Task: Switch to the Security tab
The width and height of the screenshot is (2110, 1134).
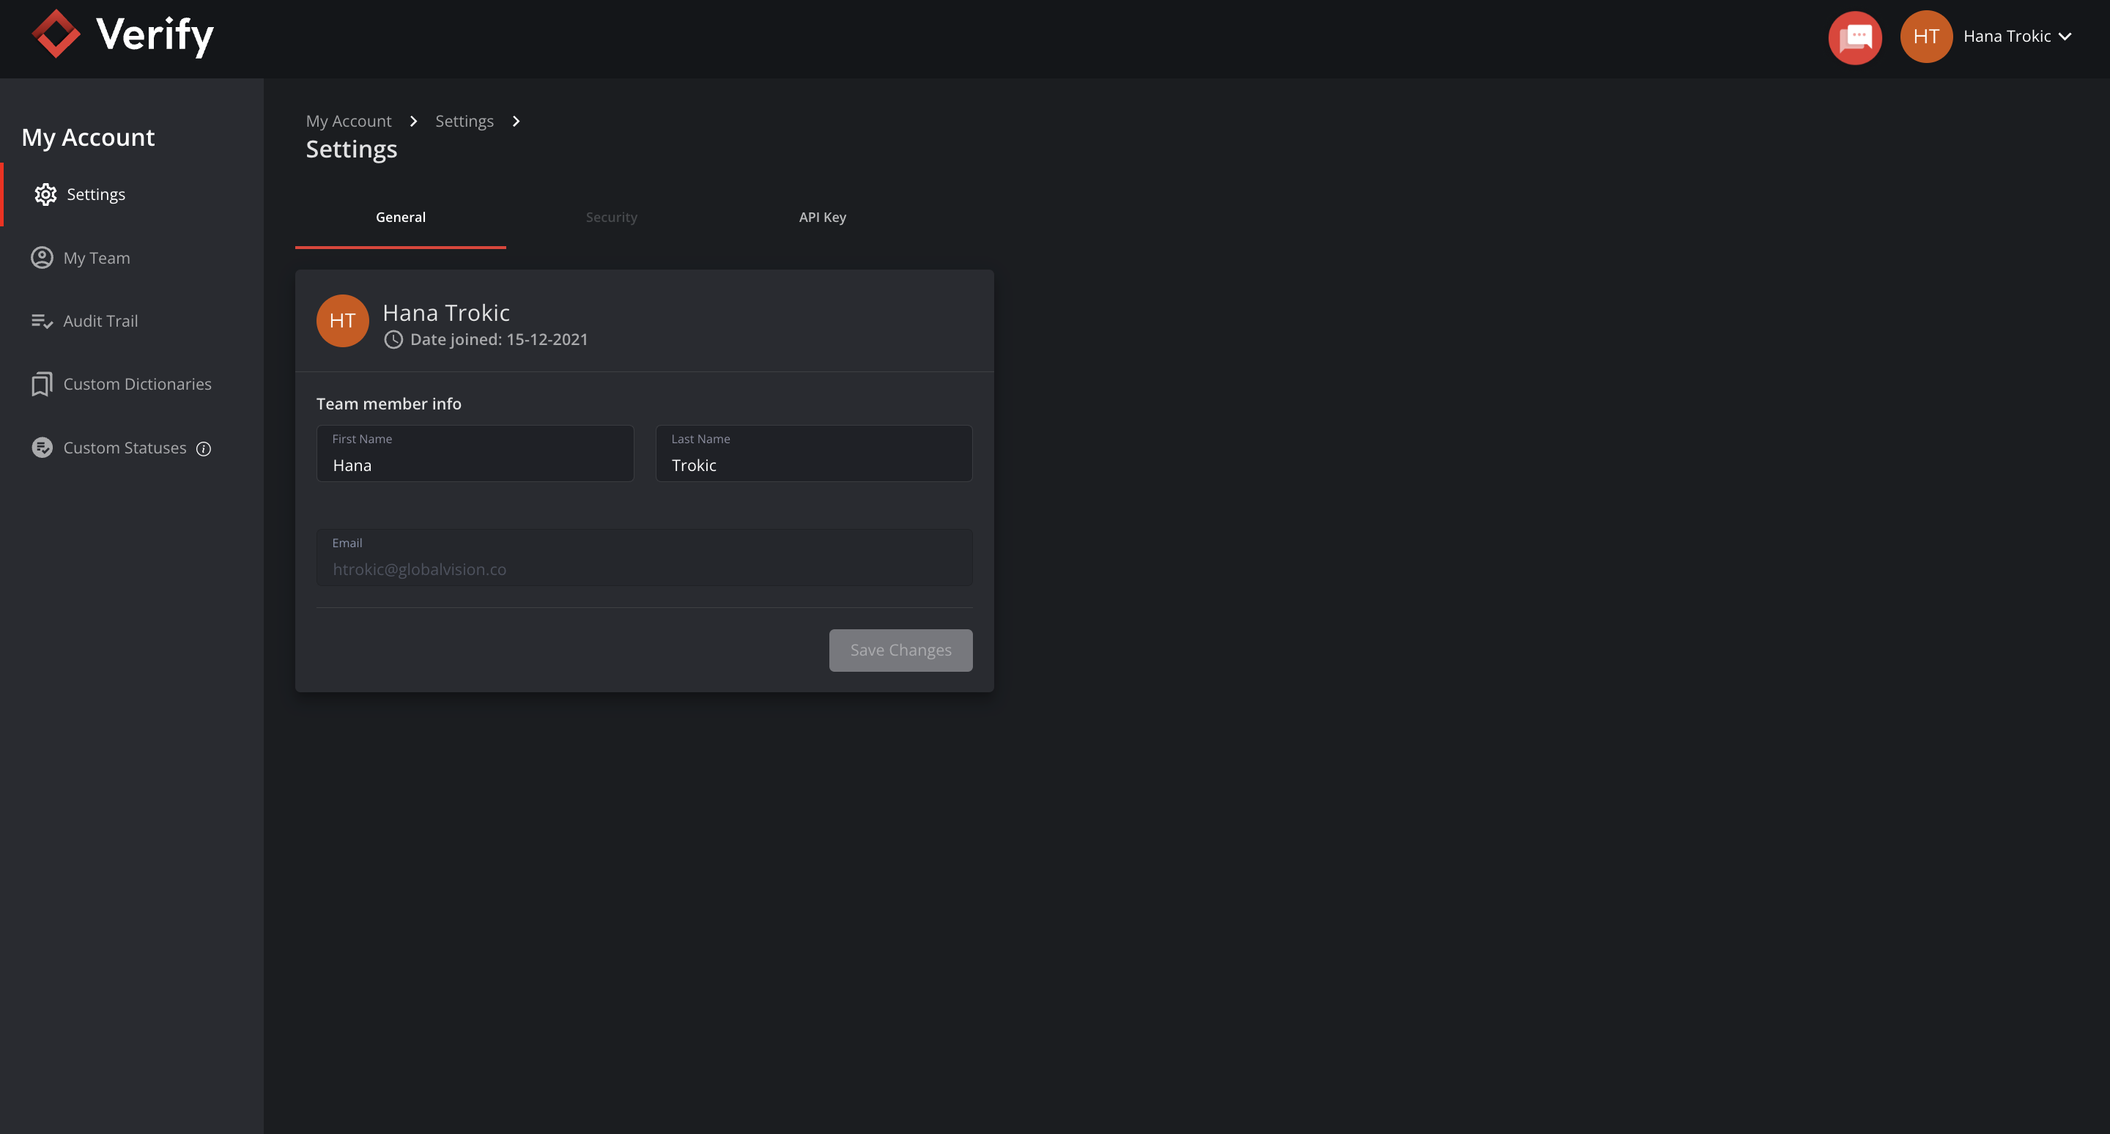Action: (x=611, y=217)
